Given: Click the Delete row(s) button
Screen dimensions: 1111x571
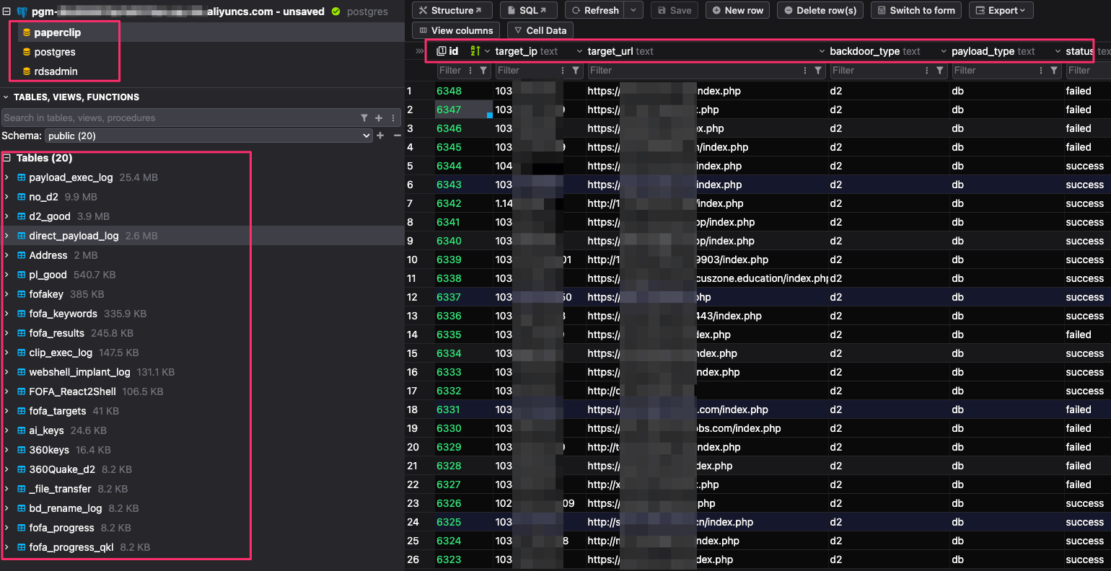Looking at the screenshot, I should pos(820,10).
